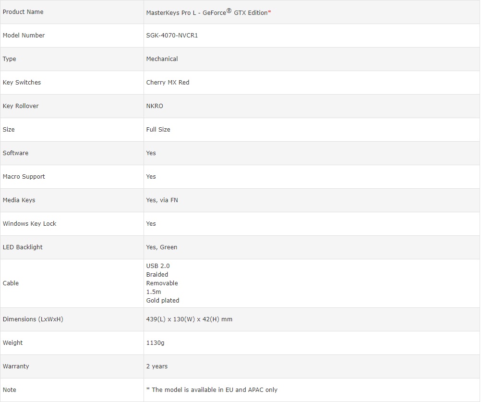
Task: Click the 2 years warranty value
Action: [157, 366]
